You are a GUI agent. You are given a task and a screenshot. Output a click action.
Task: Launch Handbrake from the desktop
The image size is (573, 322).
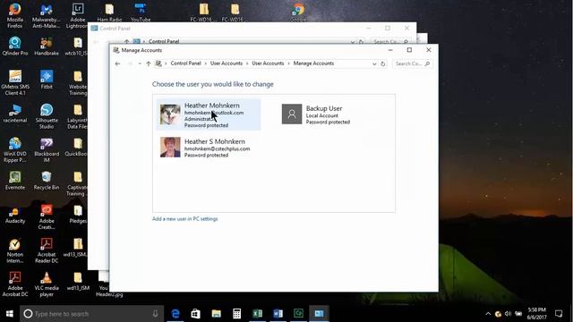point(47,46)
